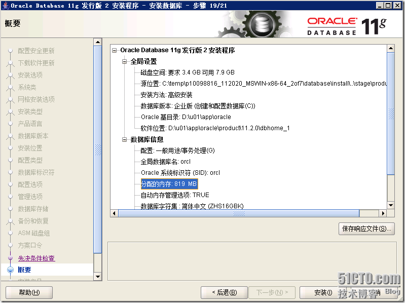Select the 软件位置 dbhome_1 row
The width and height of the screenshot is (405, 303).
(x=215, y=128)
